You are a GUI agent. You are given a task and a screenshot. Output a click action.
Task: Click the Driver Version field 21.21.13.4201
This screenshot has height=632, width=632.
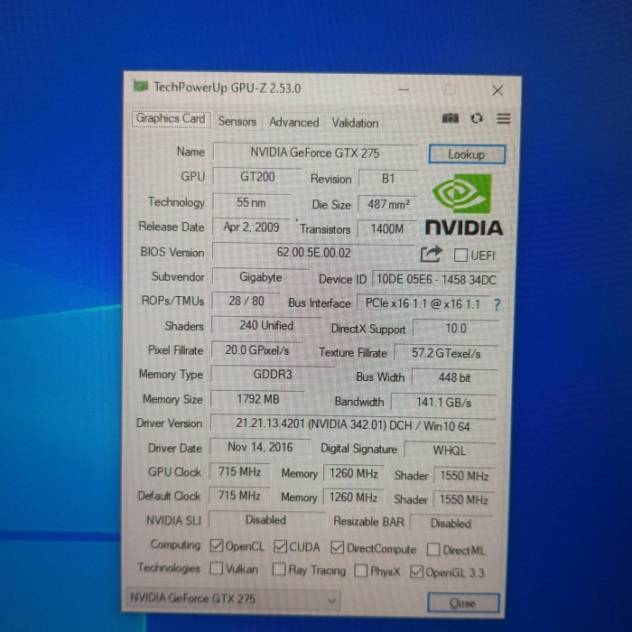pos(353,425)
